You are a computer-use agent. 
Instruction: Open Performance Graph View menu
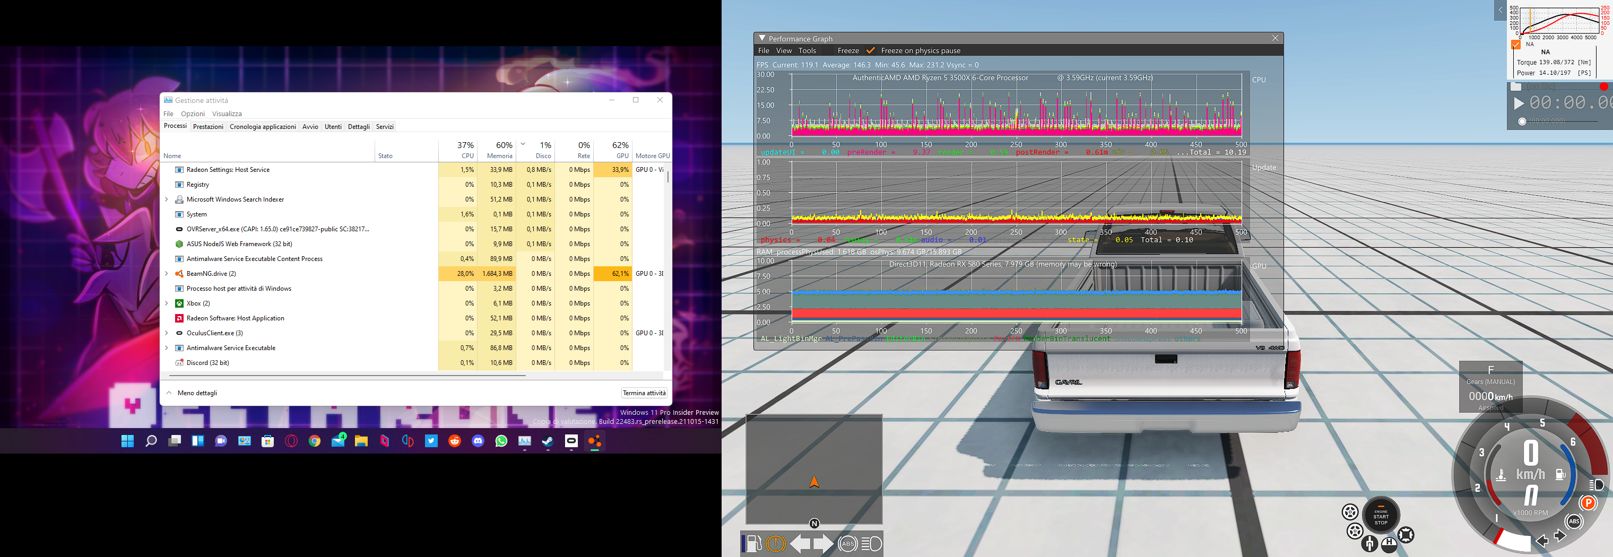(x=784, y=51)
